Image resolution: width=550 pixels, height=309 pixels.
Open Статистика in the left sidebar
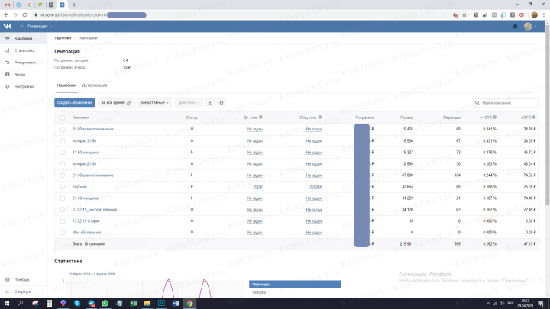pos(24,50)
